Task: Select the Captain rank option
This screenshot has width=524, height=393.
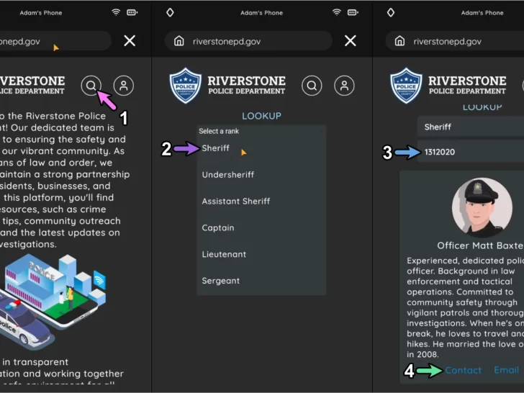Action: pos(218,228)
